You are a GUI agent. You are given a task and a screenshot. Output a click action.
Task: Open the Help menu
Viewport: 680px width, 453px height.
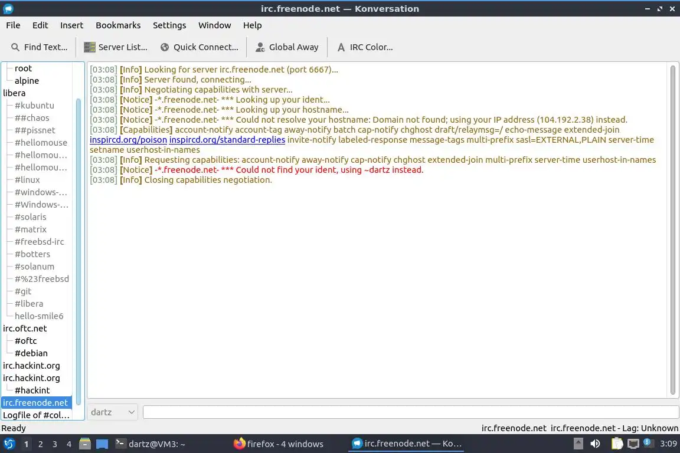252,25
